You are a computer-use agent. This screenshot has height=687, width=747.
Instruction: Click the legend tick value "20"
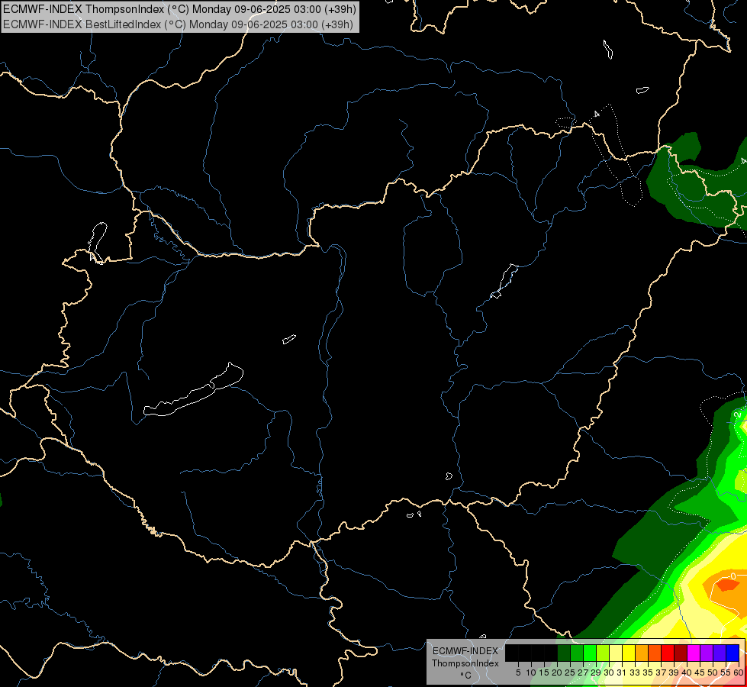pos(557,672)
